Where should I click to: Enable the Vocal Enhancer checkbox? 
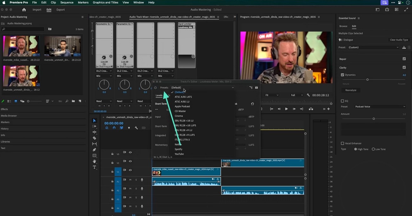tap(342, 143)
